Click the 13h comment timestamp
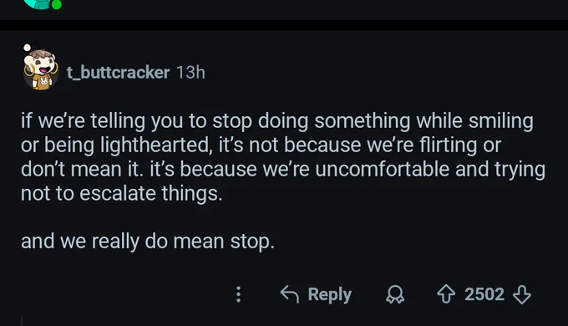 coord(191,72)
